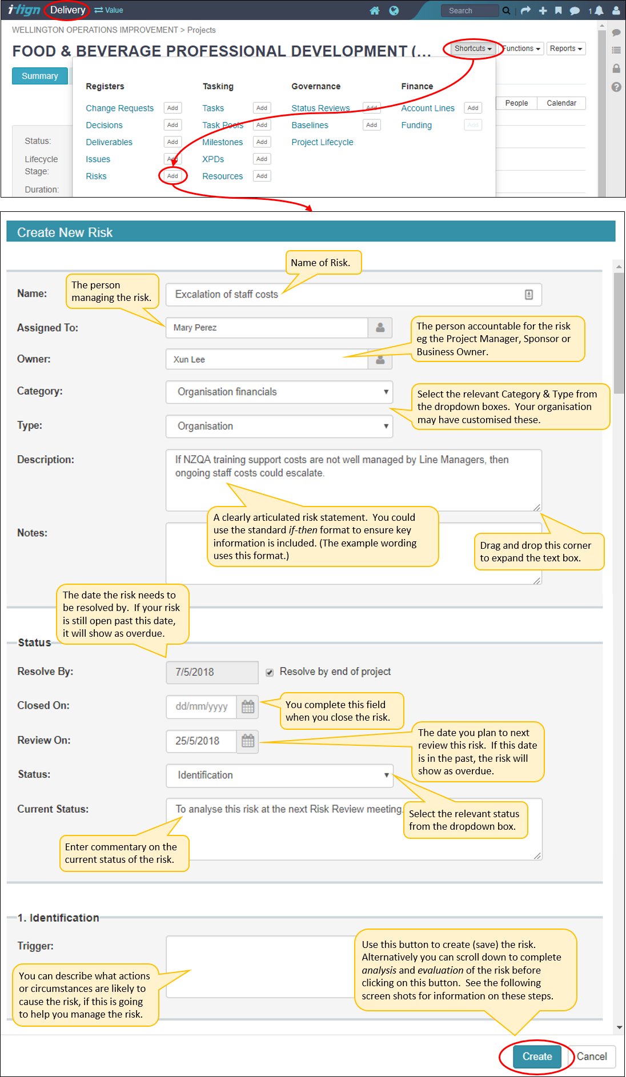Open the Status dropdown showing Identification
This screenshot has width=626, height=1077.
[279, 775]
